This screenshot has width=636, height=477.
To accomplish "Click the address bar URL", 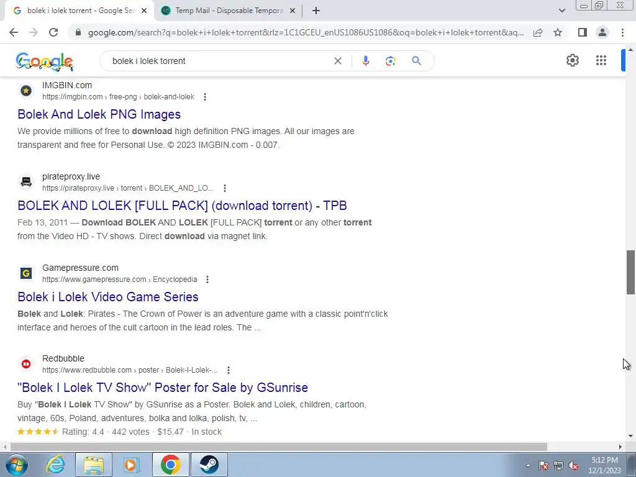I will [x=306, y=32].
